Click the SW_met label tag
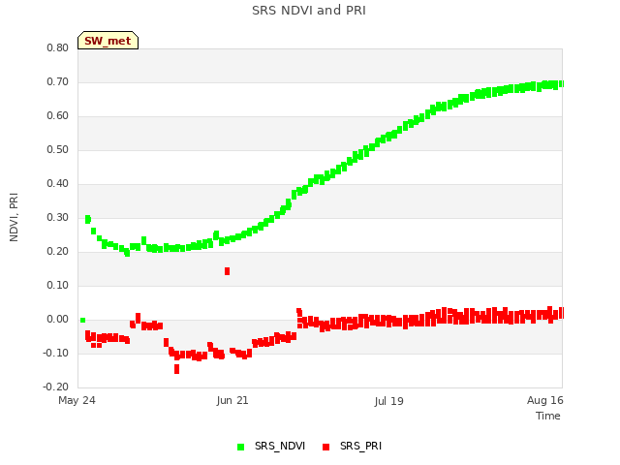The width and height of the screenshot is (620, 465). pyautogui.click(x=108, y=41)
